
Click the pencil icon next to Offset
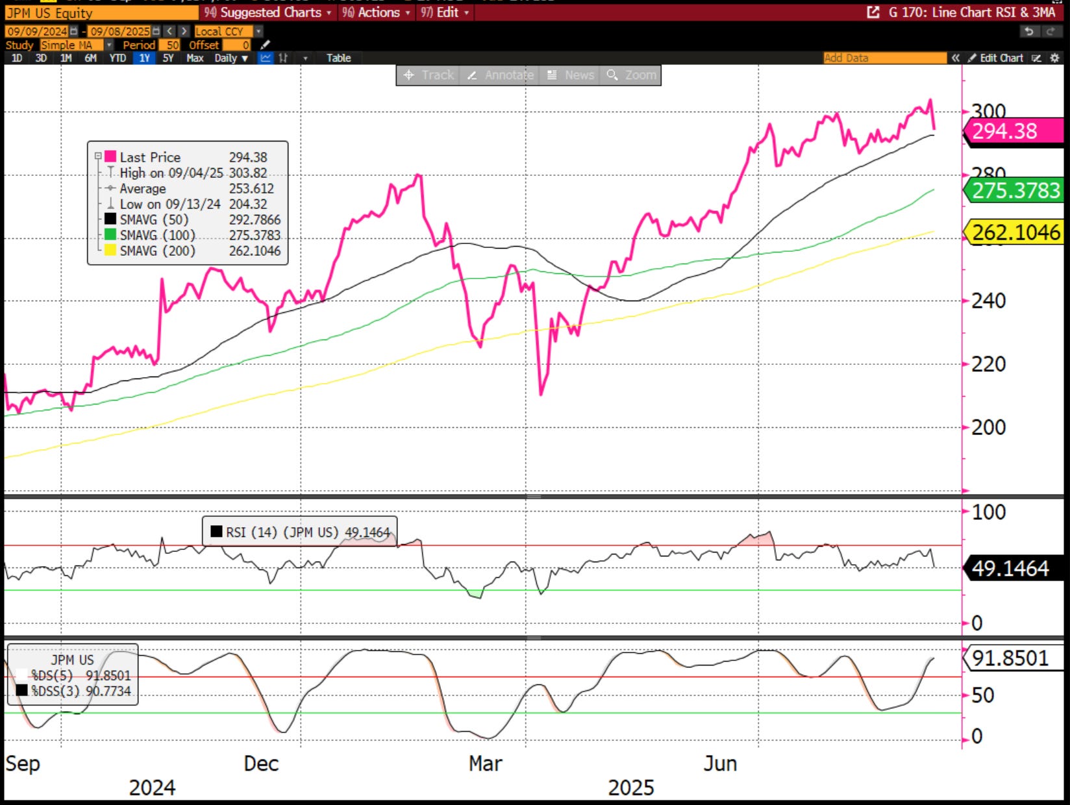(265, 45)
